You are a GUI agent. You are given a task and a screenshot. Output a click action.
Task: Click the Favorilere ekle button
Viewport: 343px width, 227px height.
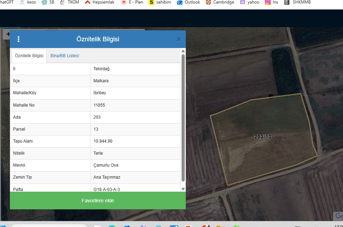(x=97, y=201)
